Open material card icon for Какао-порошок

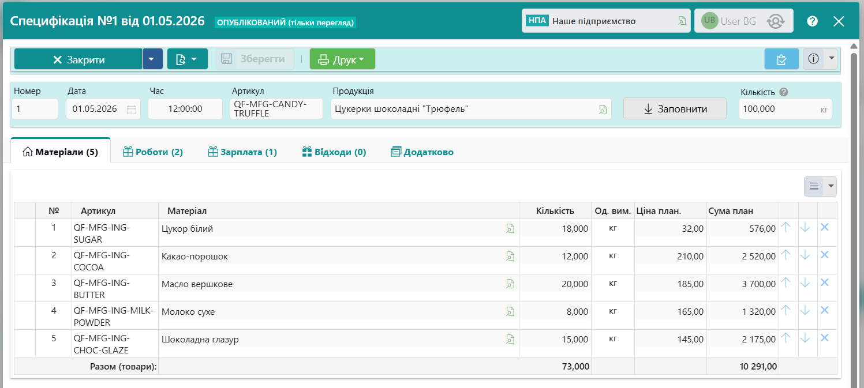pyautogui.click(x=510, y=256)
